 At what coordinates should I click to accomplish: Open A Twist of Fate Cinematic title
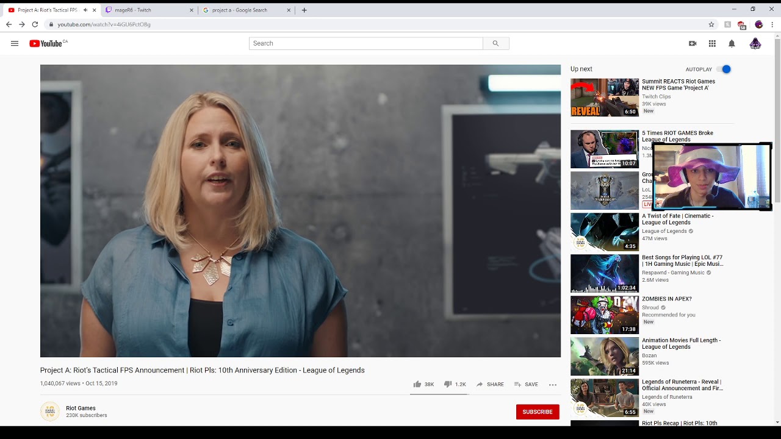(677, 219)
